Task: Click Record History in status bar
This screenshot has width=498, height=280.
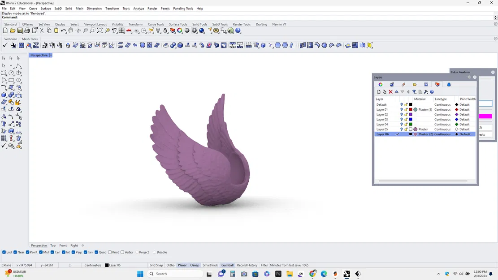Action: pos(247,265)
